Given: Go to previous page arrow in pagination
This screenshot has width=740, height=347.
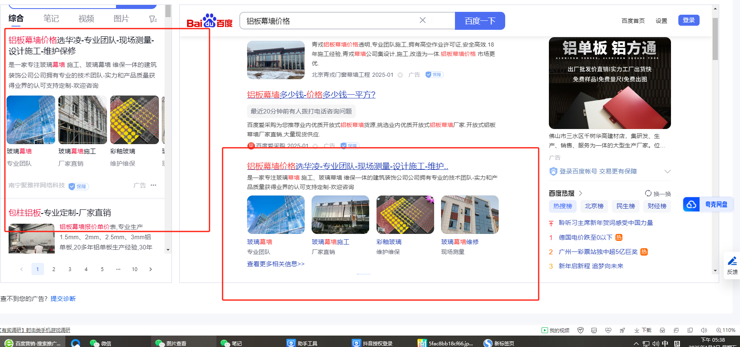Looking at the screenshot, I should tap(22, 269).
